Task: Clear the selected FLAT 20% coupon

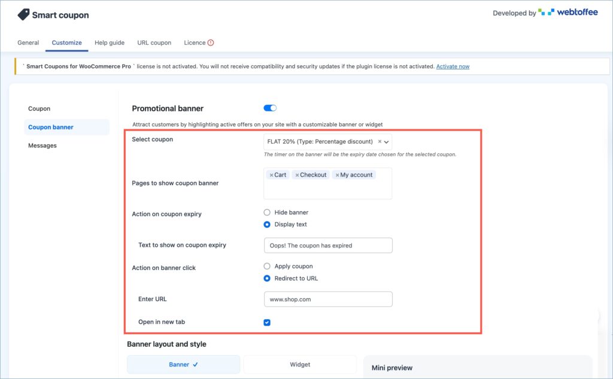Action: (x=380, y=141)
